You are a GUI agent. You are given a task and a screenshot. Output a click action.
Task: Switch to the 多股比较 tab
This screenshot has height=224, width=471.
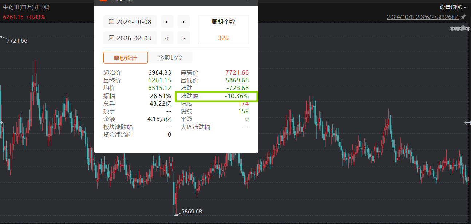[170, 58]
